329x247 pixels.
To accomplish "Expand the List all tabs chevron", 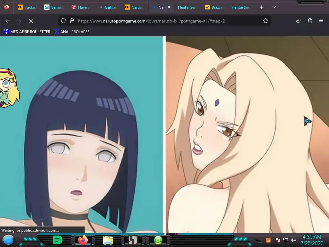I will 274,7.
